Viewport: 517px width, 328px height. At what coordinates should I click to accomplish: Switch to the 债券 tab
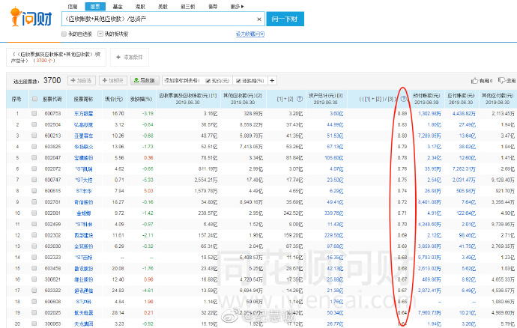[213, 6]
